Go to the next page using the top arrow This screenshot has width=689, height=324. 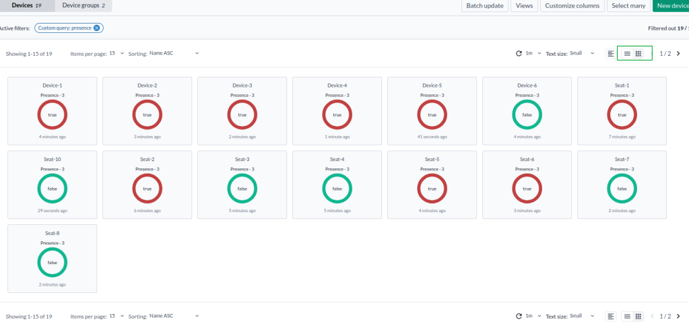point(678,53)
